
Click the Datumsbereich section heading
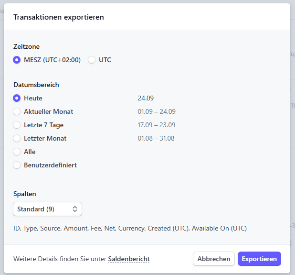click(36, 85)
